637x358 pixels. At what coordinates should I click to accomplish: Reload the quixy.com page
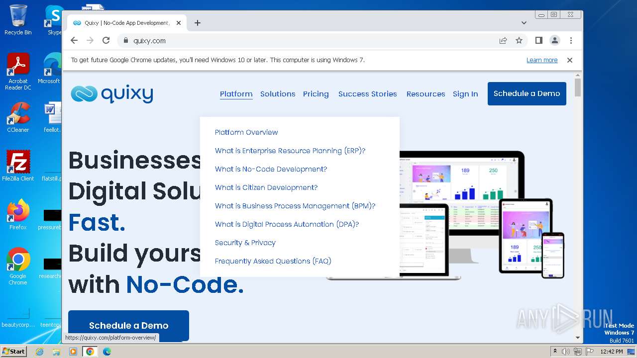106,41
